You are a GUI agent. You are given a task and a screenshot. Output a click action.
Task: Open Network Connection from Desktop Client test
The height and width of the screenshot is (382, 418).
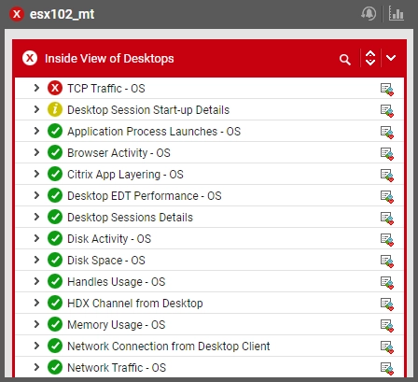tap(169, 347)
